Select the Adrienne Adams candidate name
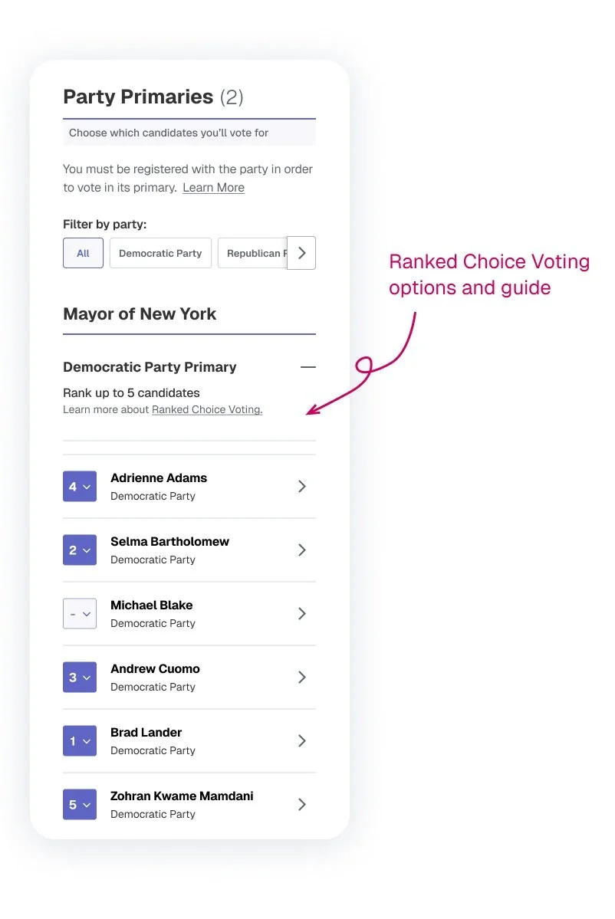This screenshot has width=615, height=919. click(159, 478)
